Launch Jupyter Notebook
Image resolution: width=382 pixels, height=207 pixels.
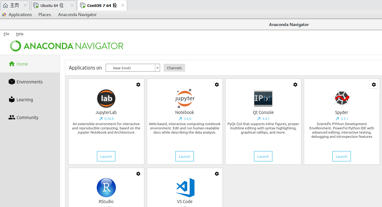[x=185, y=156]
